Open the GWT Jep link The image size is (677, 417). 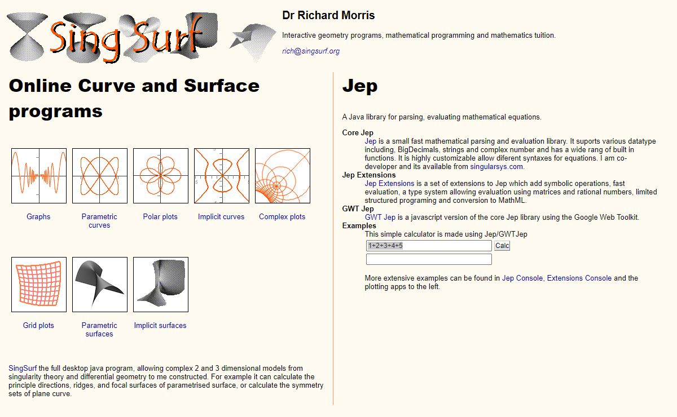(380, 218)
